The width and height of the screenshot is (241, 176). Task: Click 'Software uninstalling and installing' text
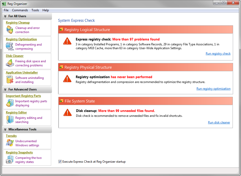coord(29,80)
